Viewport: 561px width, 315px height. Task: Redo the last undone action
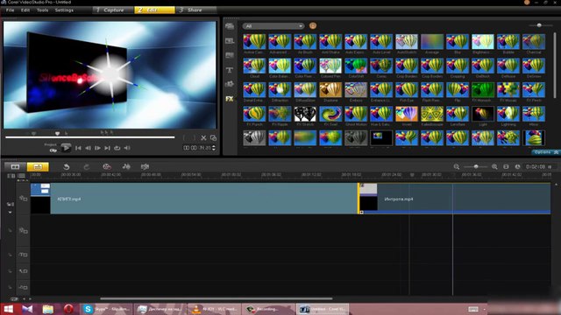86,166
